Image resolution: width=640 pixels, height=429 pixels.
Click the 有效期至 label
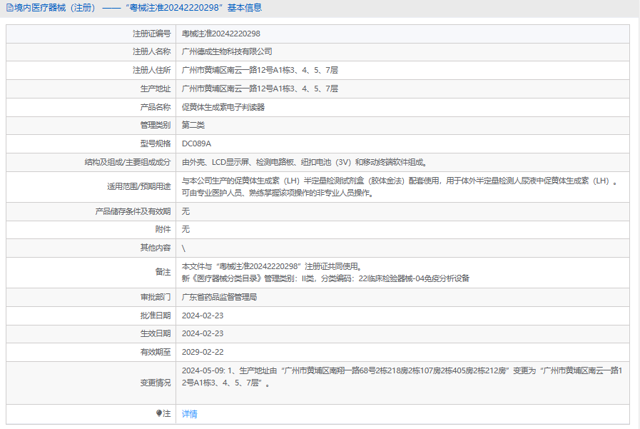(x=156, y=352)
